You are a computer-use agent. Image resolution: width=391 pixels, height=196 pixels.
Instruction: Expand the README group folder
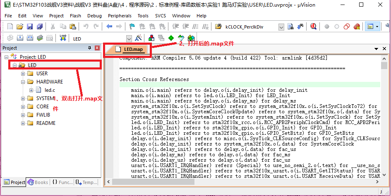click(23, 123)
